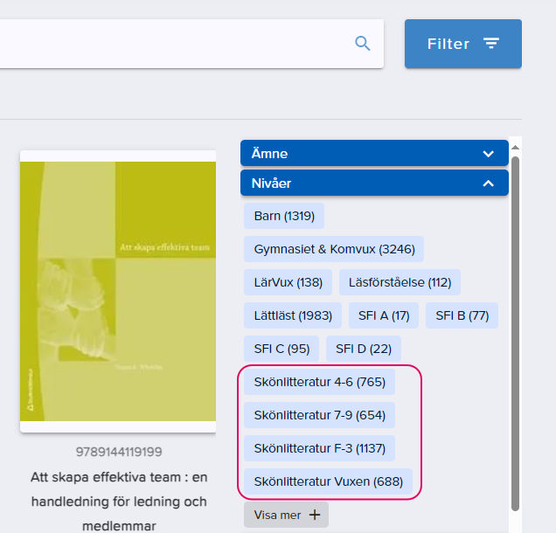Select the Barn (1319) filter chip
Screen dimensions: 556x533
(x=284, y=216)
